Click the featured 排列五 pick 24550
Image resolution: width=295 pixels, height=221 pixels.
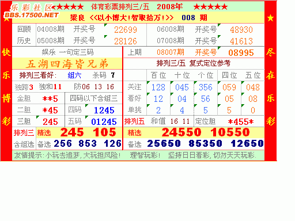(x=181, y=132)
